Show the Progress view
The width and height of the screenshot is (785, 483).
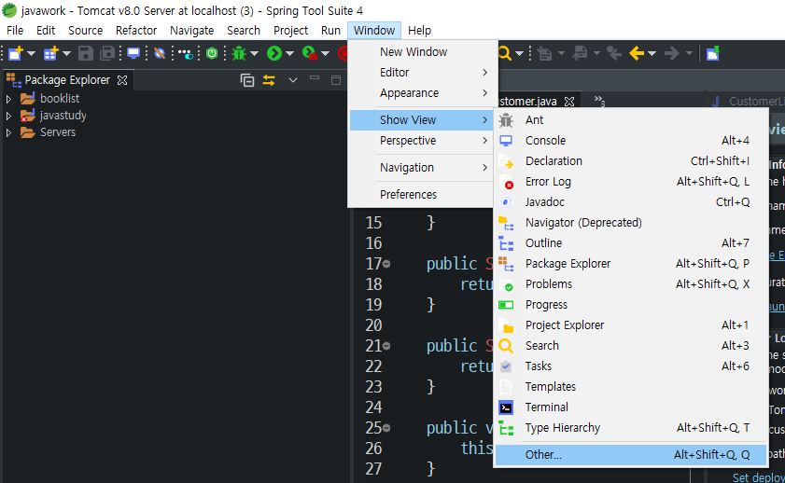pos(630,305)
